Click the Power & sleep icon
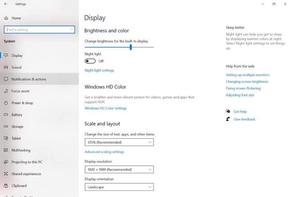291x197 pixels. pos(6,103)
